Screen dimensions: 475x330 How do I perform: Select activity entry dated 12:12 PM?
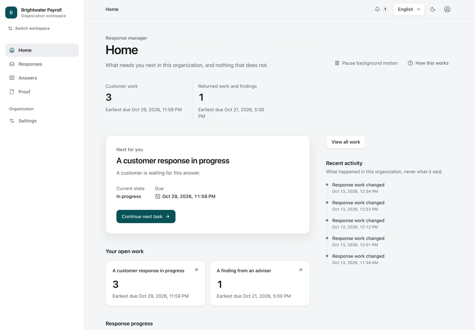point(358,223)
